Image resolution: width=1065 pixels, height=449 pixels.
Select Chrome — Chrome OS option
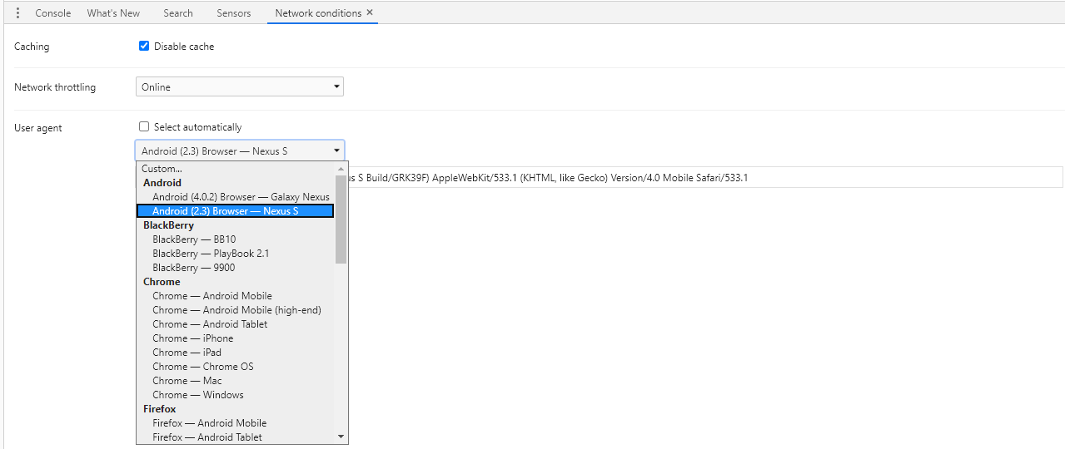(236, 367)
